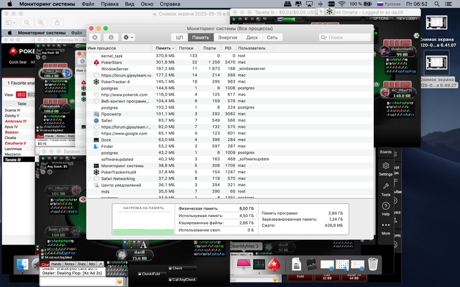Click the star favorite icon on Tanete III table
Image resolution: width=460 pixels, height=287 pixels.
click(x=234, y=19)
